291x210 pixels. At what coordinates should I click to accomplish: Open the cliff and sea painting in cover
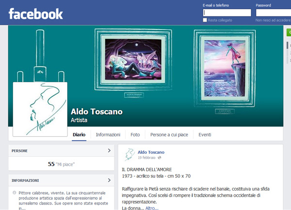pyautogui.click(x=225, y=68)
